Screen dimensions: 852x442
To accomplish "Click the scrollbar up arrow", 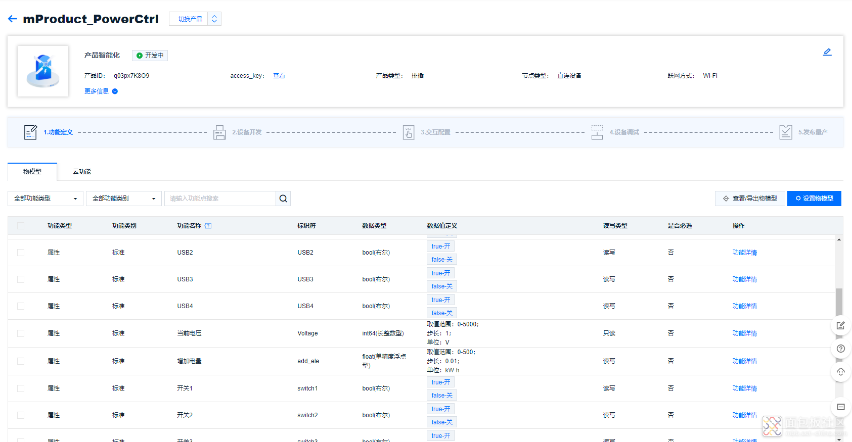I will (839, 239).
